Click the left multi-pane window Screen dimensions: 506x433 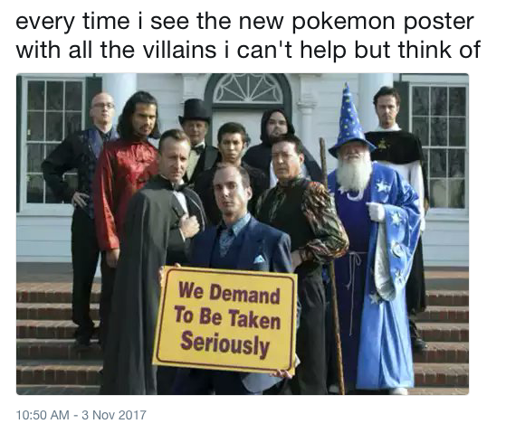54,142
